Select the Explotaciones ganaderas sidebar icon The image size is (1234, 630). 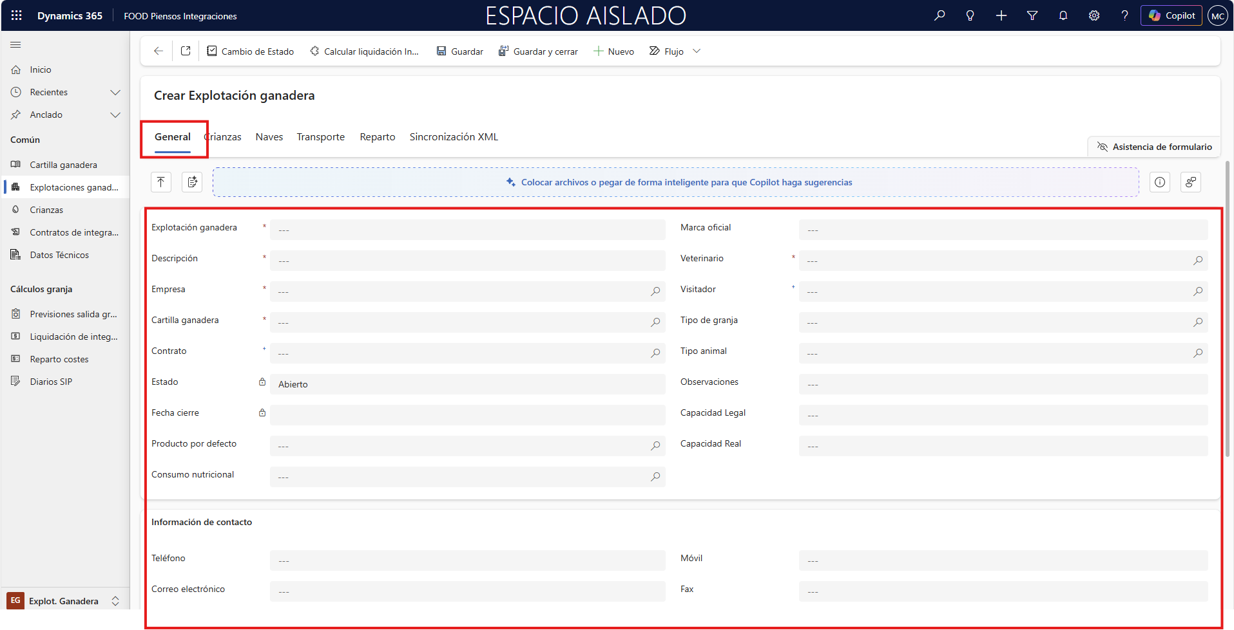16,187
